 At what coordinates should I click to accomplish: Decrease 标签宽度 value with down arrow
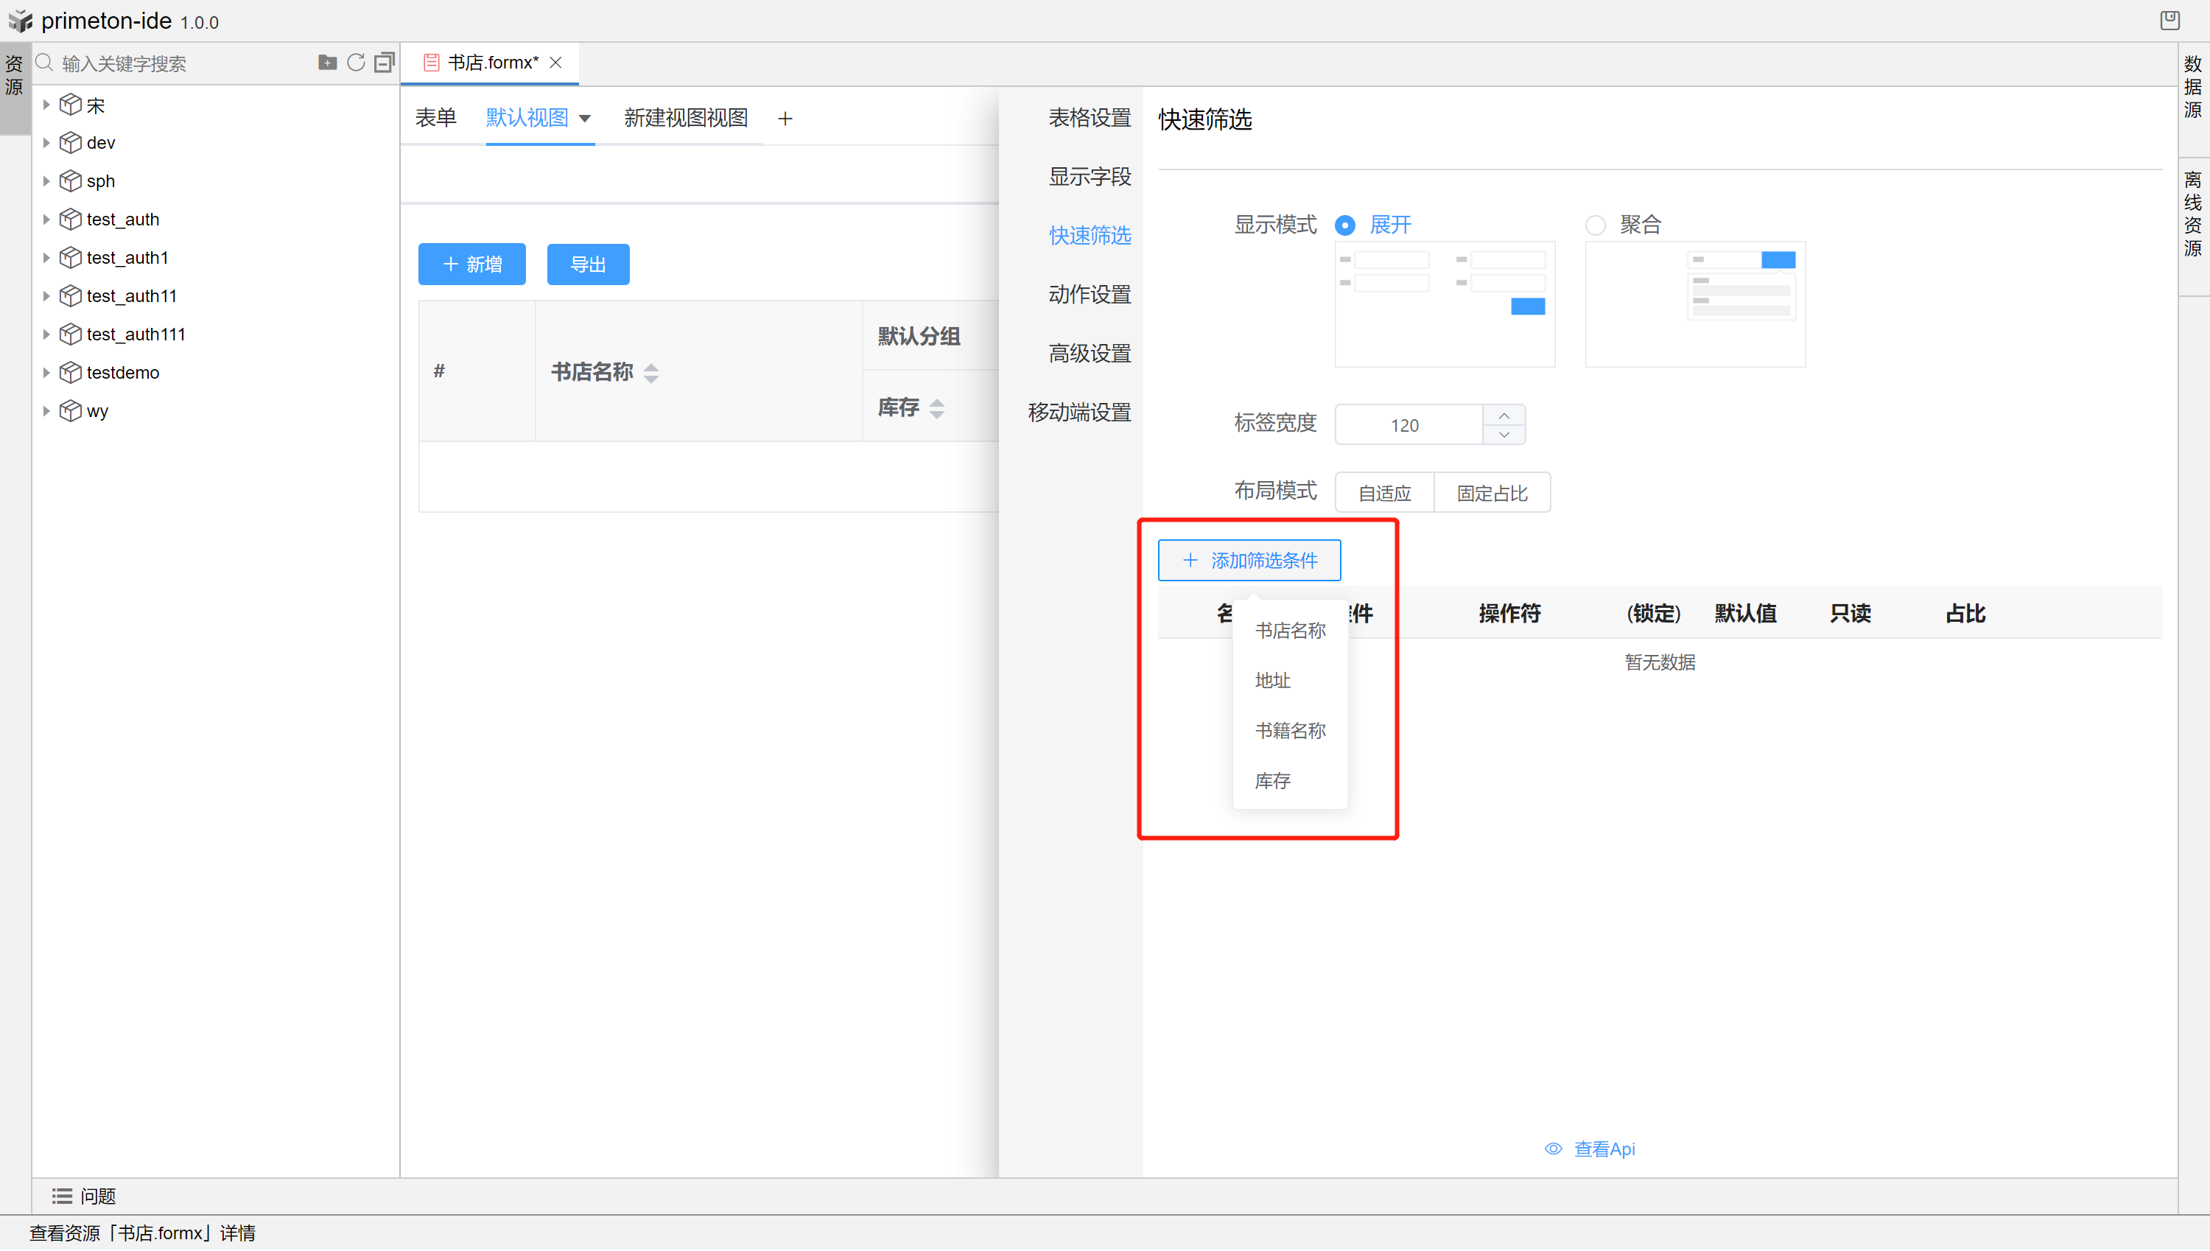tap(1504, 435)
